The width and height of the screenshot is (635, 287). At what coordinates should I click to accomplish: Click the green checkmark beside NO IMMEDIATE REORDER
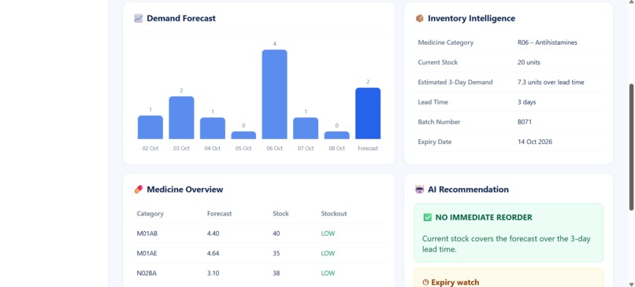tap(427, 218)
